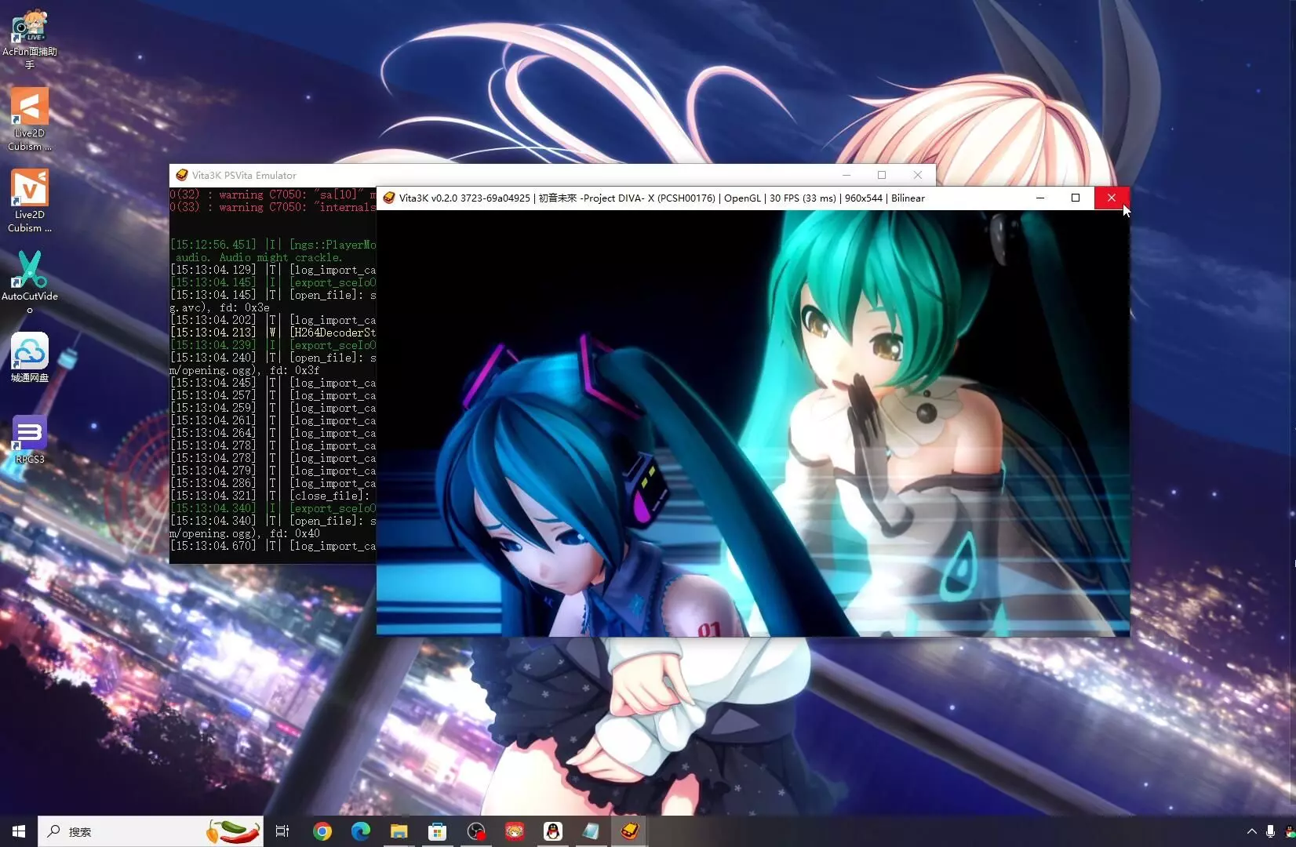Show hidden system tray icons
The height and width of the screenshot is (847, 1296).
[x=1251, y=831]
